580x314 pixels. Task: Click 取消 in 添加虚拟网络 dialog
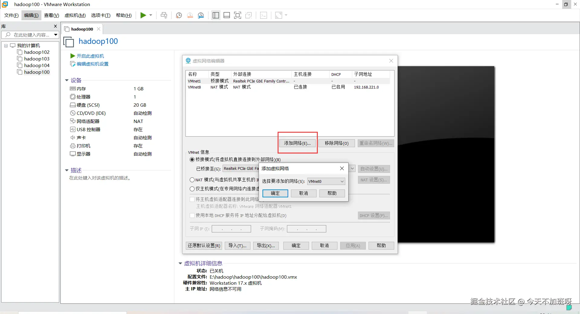click(x=304, y=193)
